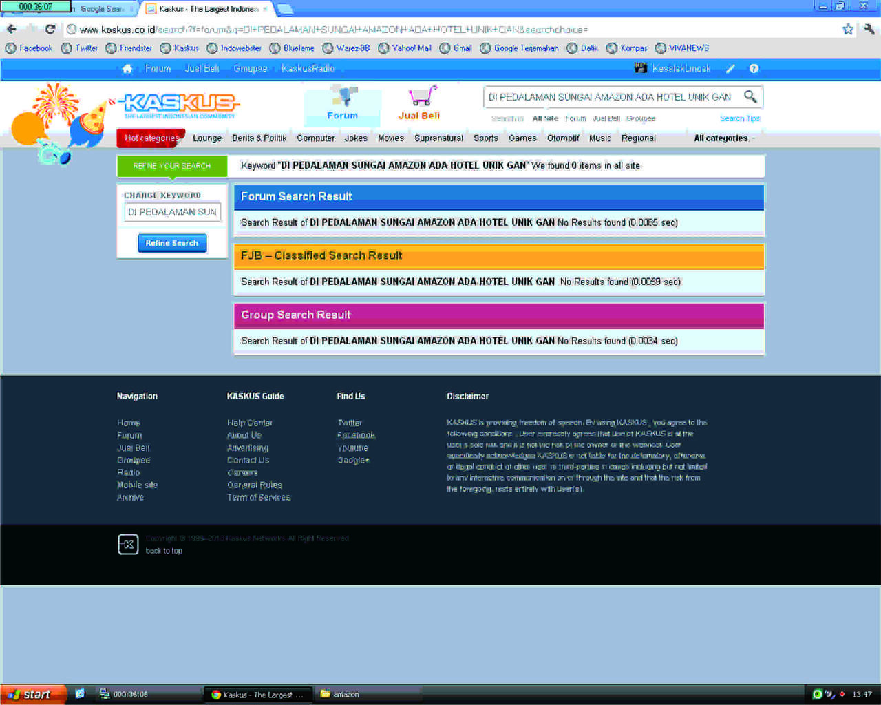Select the Jual Beli search scope
The width and height of the screenshot is (881, 705).
coord(606,118)
